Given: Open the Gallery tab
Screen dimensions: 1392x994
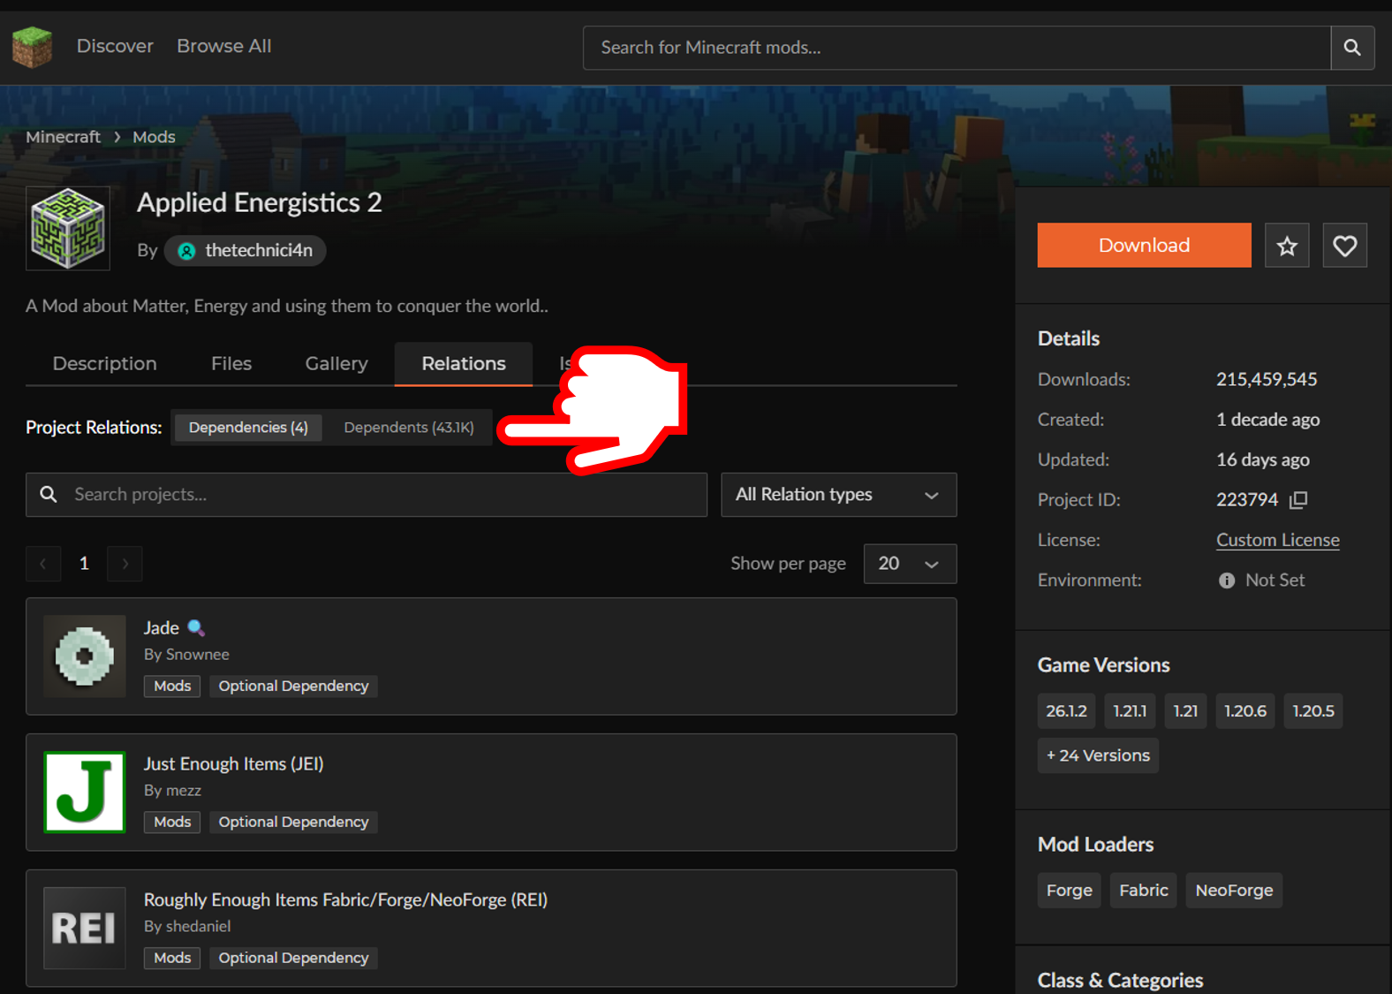Looking at the screenshot, I should [x=337, y=364].
